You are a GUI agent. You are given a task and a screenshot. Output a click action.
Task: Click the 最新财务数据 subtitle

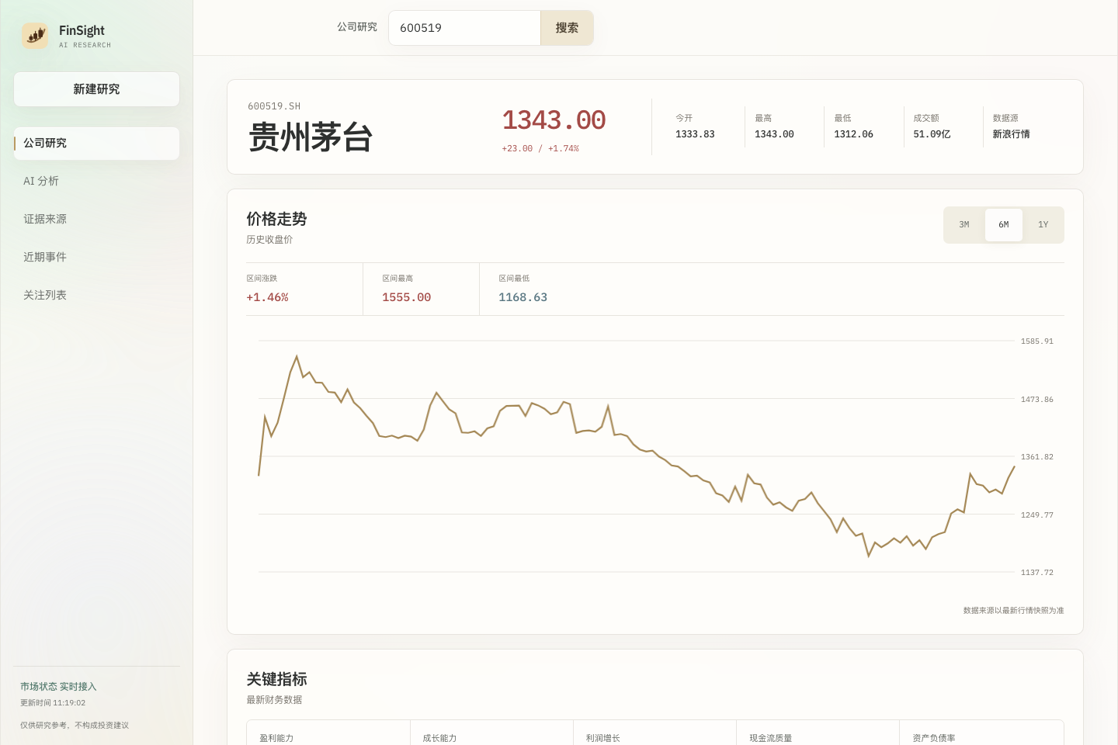point(274,700)
